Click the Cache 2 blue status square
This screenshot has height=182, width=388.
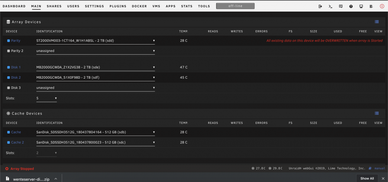pyautogui.click(x=9, y=143)
